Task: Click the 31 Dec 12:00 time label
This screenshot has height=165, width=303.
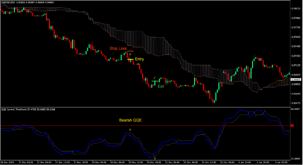Action: point(209,162)
